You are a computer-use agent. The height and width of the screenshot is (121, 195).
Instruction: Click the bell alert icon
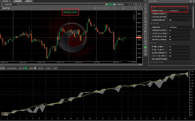[145, 54]
